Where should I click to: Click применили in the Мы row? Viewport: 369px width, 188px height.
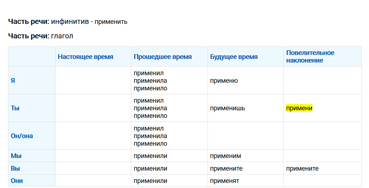[150, 156]
